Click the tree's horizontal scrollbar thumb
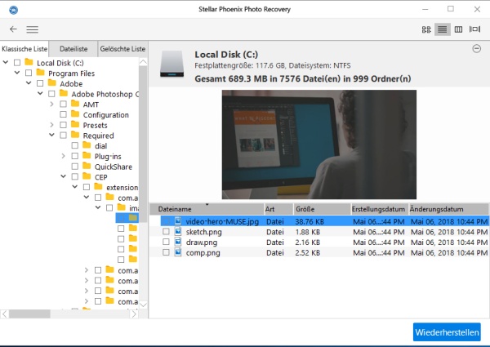Viewport: 490px width, 347px height. (29, 314)
